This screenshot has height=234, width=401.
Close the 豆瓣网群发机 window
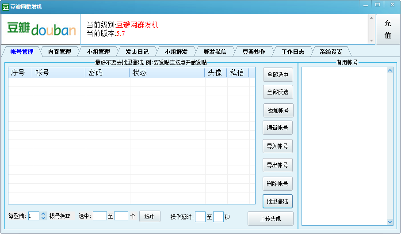(392, 5)
